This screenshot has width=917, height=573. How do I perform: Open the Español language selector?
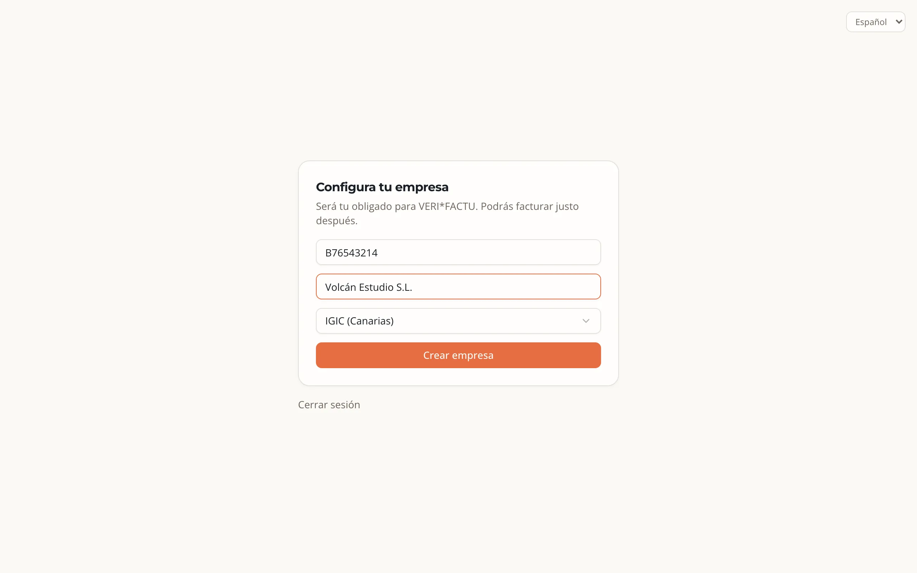coord(875,22)
